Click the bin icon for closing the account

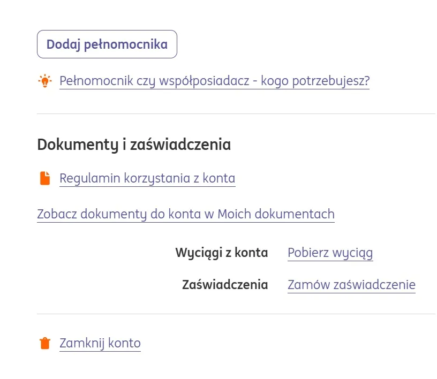click(x=45, y=343)
